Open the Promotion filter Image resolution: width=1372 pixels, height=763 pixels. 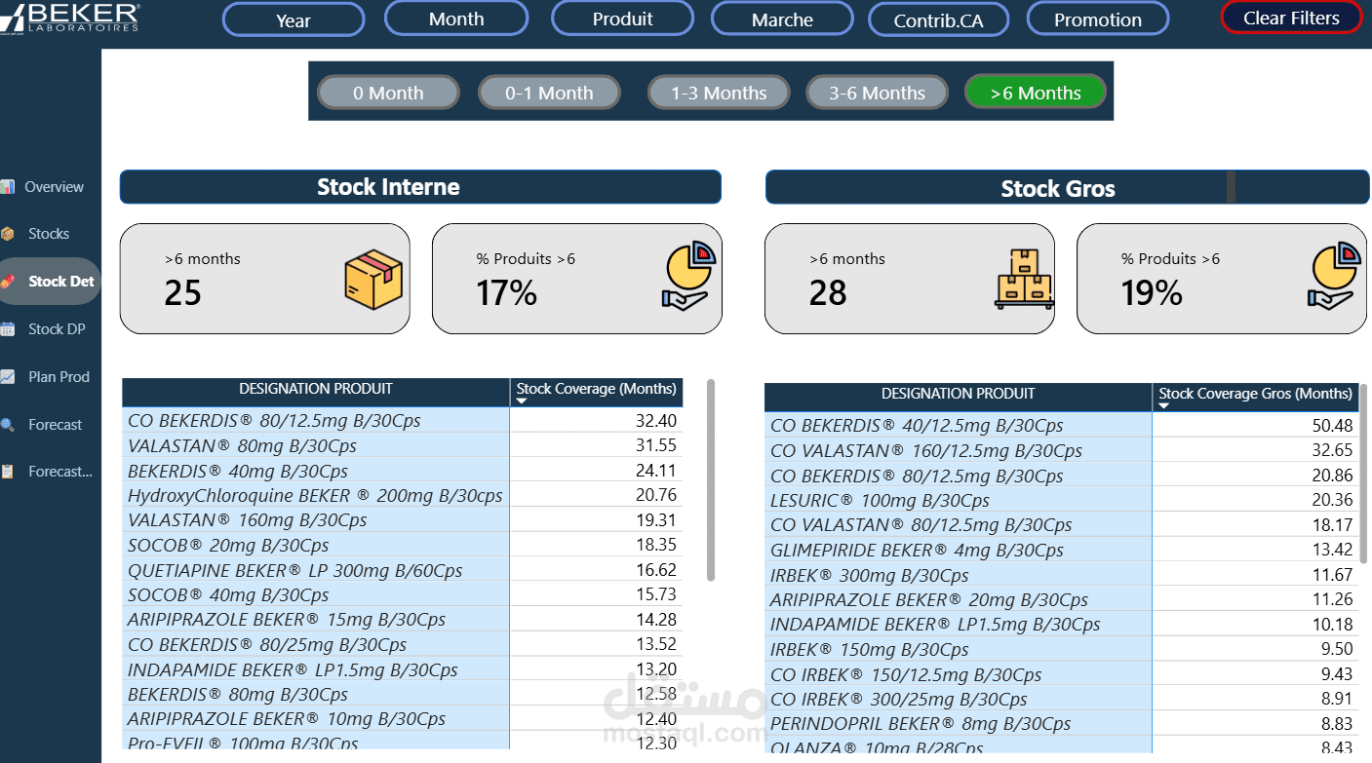(x=1098, y=19)
